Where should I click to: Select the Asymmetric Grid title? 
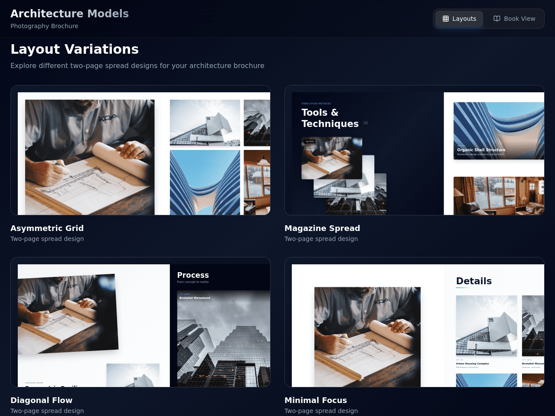47,228
